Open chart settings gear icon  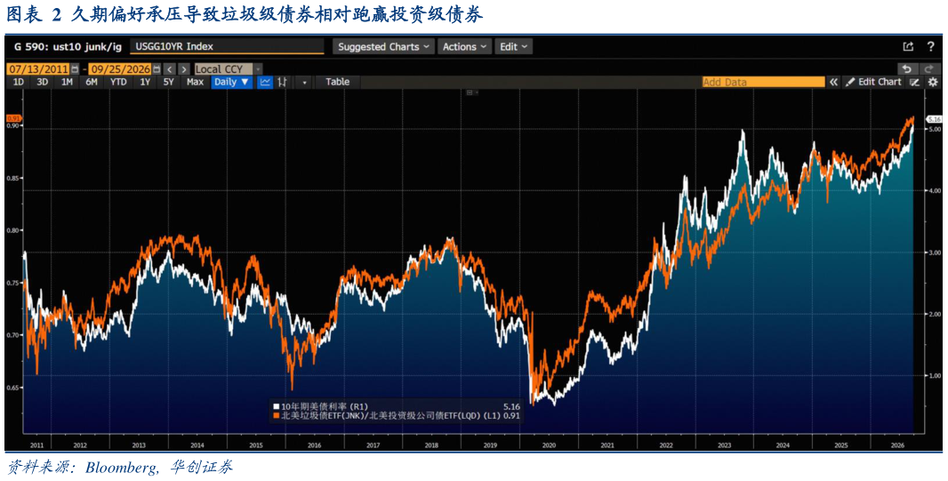click(932, 82)
